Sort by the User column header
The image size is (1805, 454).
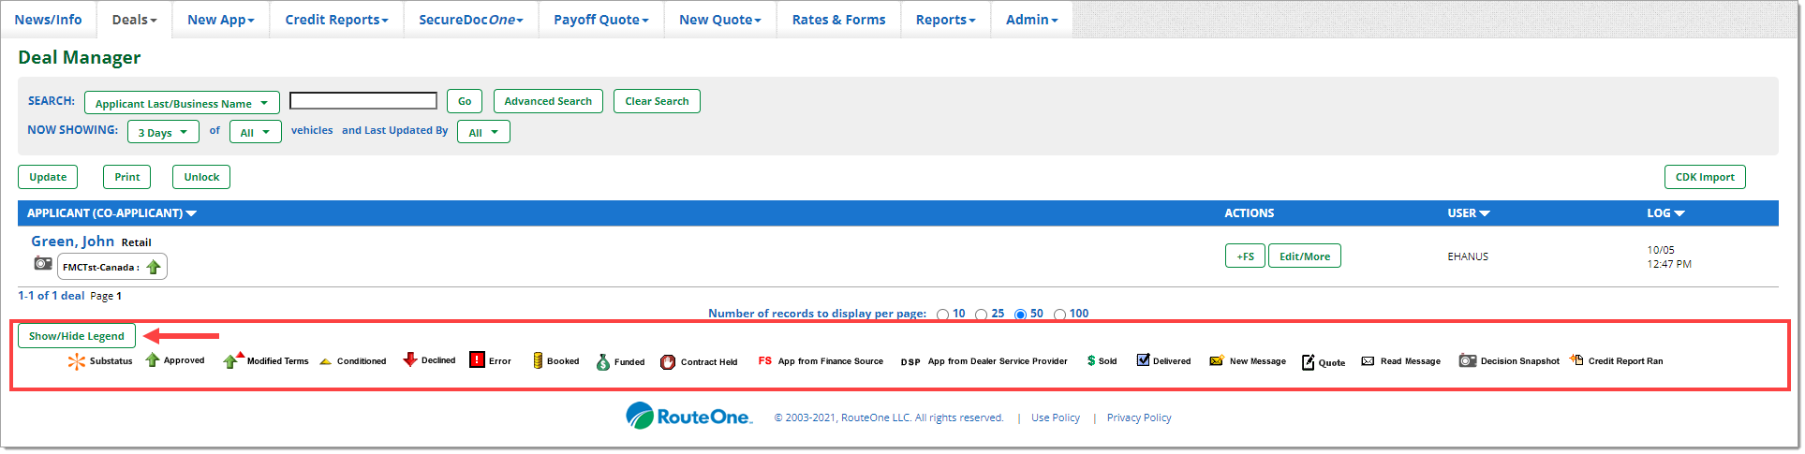1468,213
